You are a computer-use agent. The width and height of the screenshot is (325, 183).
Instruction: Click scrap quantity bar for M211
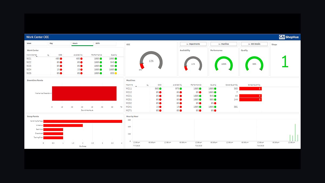coord(251,89)
